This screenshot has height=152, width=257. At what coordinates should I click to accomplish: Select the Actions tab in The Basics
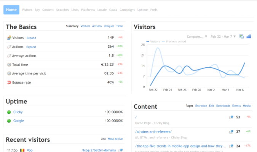97,26
